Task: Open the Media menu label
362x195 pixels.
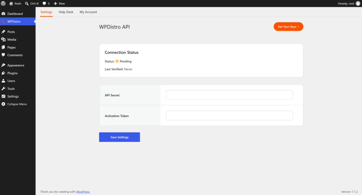Action: pyautogui.click(x=12, y=40)
